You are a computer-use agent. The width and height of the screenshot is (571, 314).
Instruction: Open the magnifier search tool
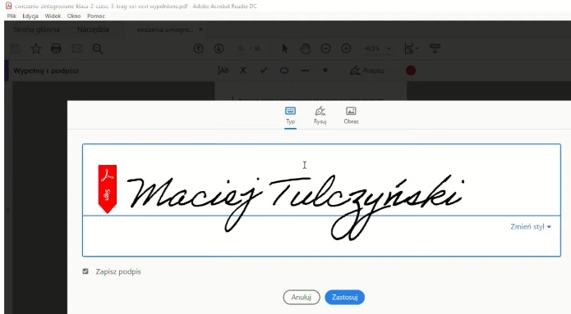[97, 48]
